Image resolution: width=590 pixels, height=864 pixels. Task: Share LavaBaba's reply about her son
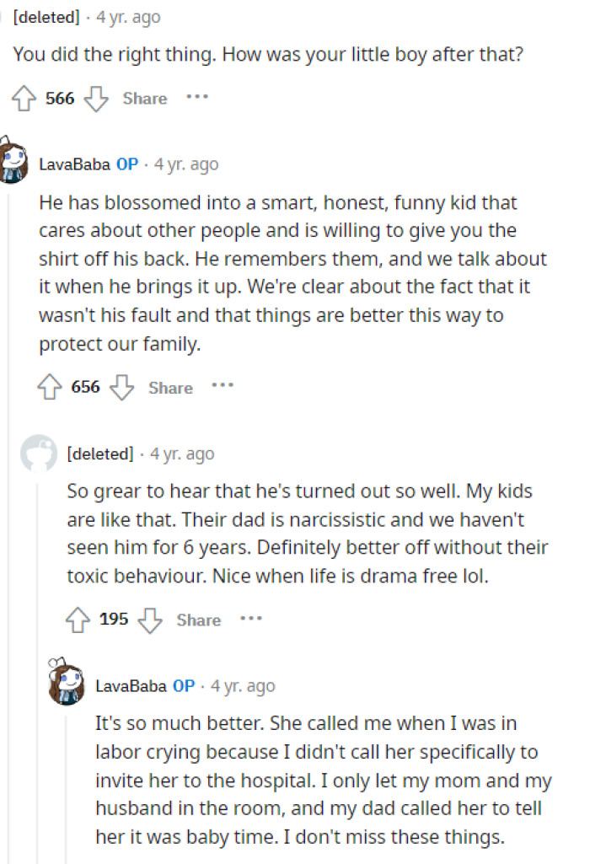tap(169, 387)
